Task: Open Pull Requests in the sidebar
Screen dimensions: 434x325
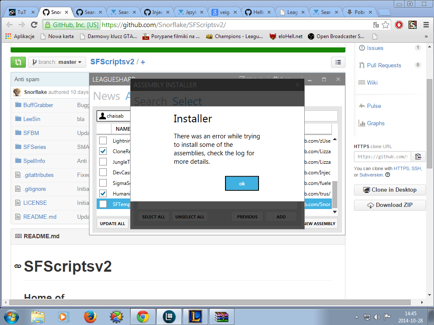Action: click(384, 65)
